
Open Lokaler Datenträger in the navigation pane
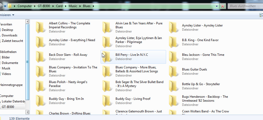pos(13,101)
